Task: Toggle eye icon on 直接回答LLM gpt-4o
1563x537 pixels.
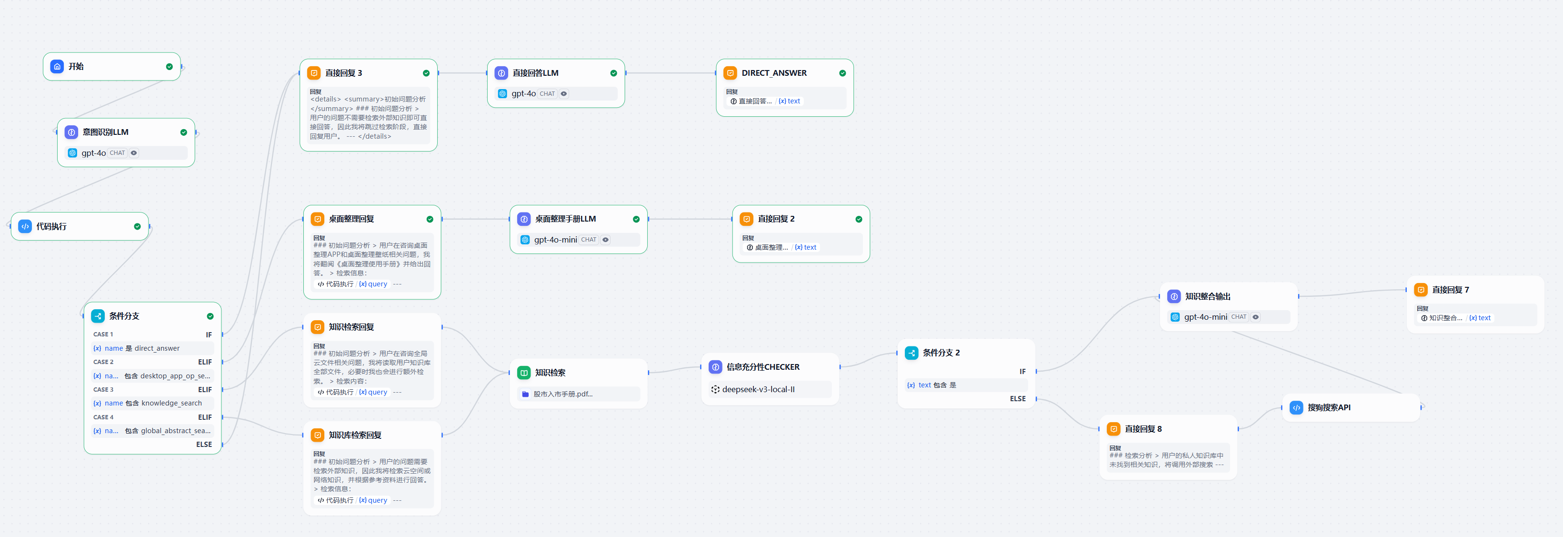Action: point(564,93)
